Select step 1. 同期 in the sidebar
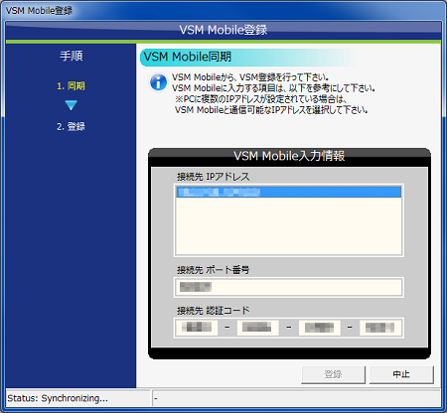Screen dimensions: 447x413 [71, 86]
